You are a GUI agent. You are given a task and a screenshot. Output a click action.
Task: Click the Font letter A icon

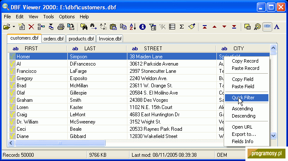coord(276,27)
